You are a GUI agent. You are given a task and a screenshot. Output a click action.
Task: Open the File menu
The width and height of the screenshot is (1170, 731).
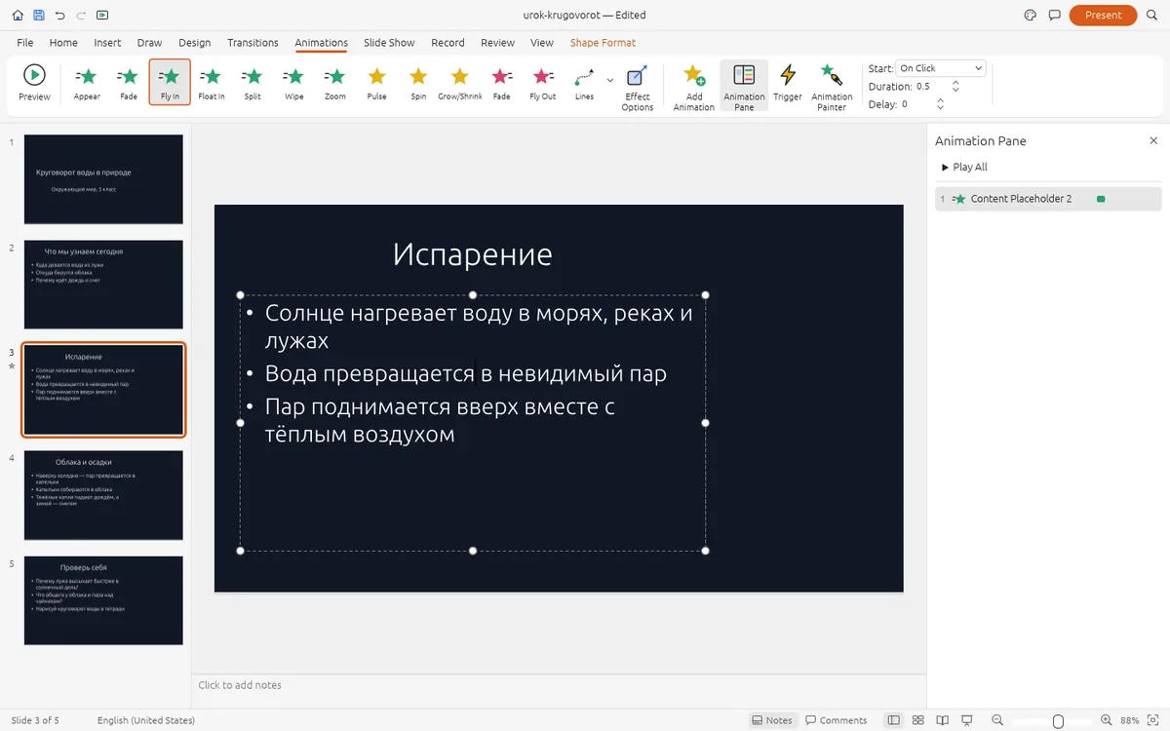point(25,43)
